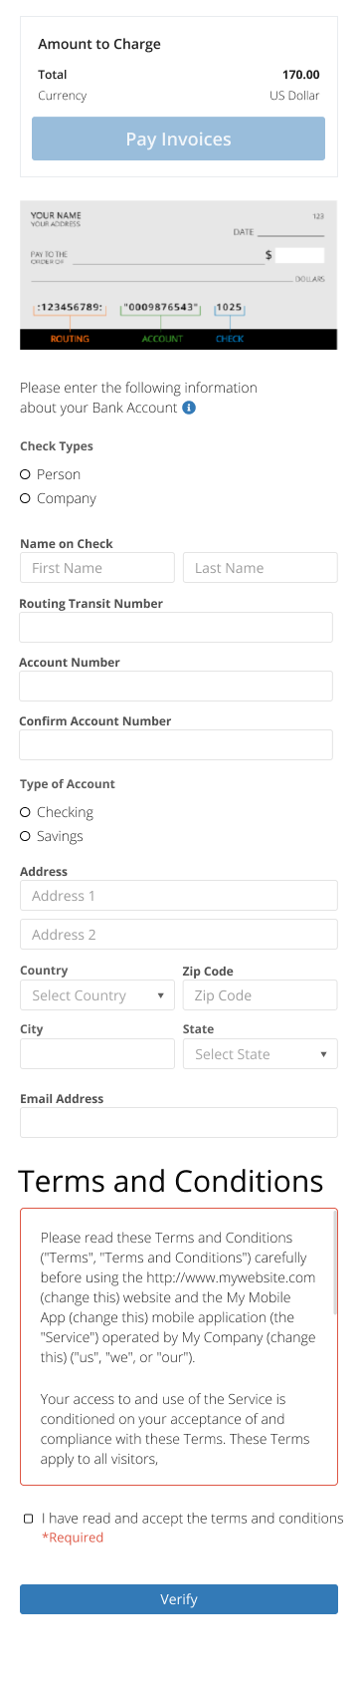358x1685 pixels.
Task: Click the Routing Transit Number field
Action: point(176,627)
